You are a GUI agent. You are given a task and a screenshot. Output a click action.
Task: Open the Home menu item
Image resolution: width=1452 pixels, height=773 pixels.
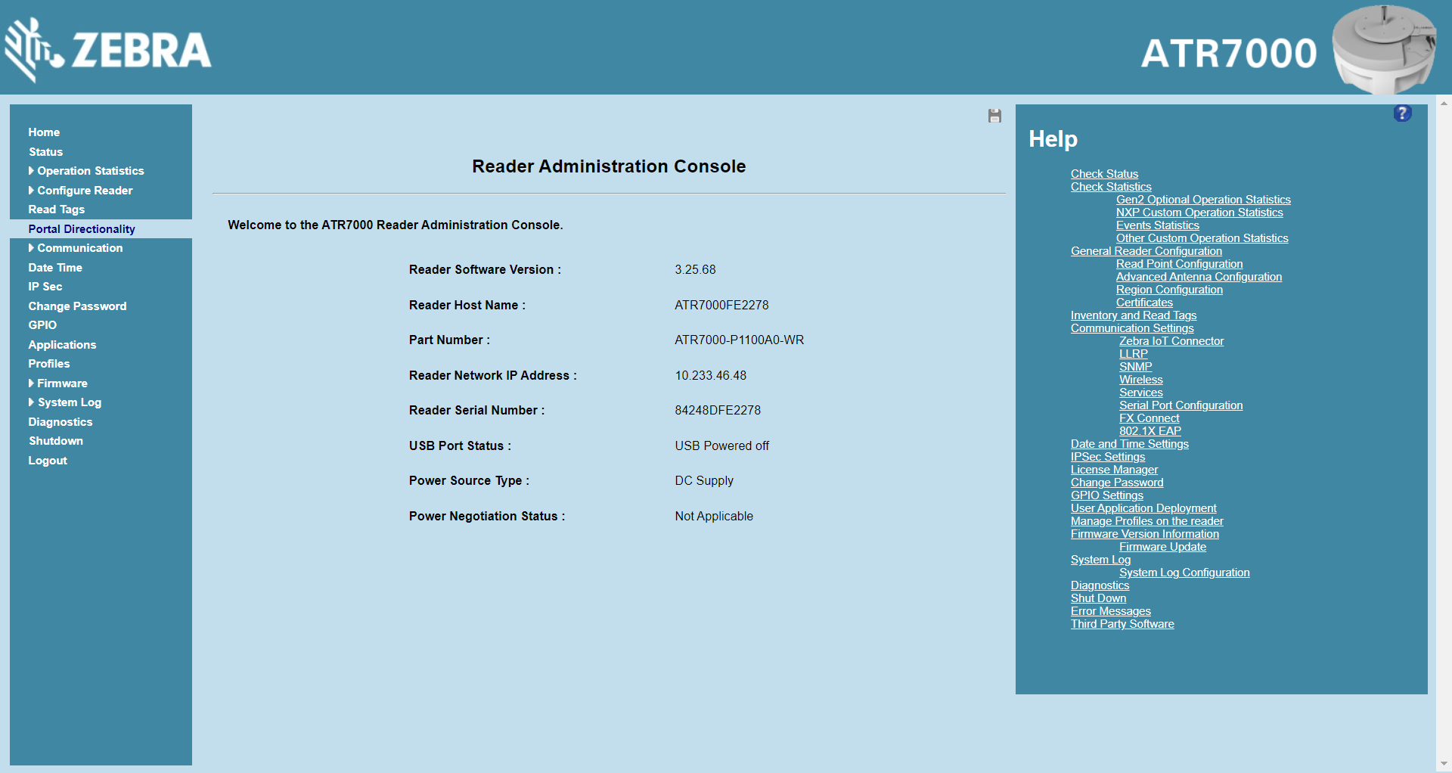[44, 132]
